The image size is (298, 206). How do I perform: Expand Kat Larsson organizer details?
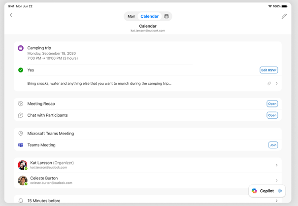tap(276, 165)
